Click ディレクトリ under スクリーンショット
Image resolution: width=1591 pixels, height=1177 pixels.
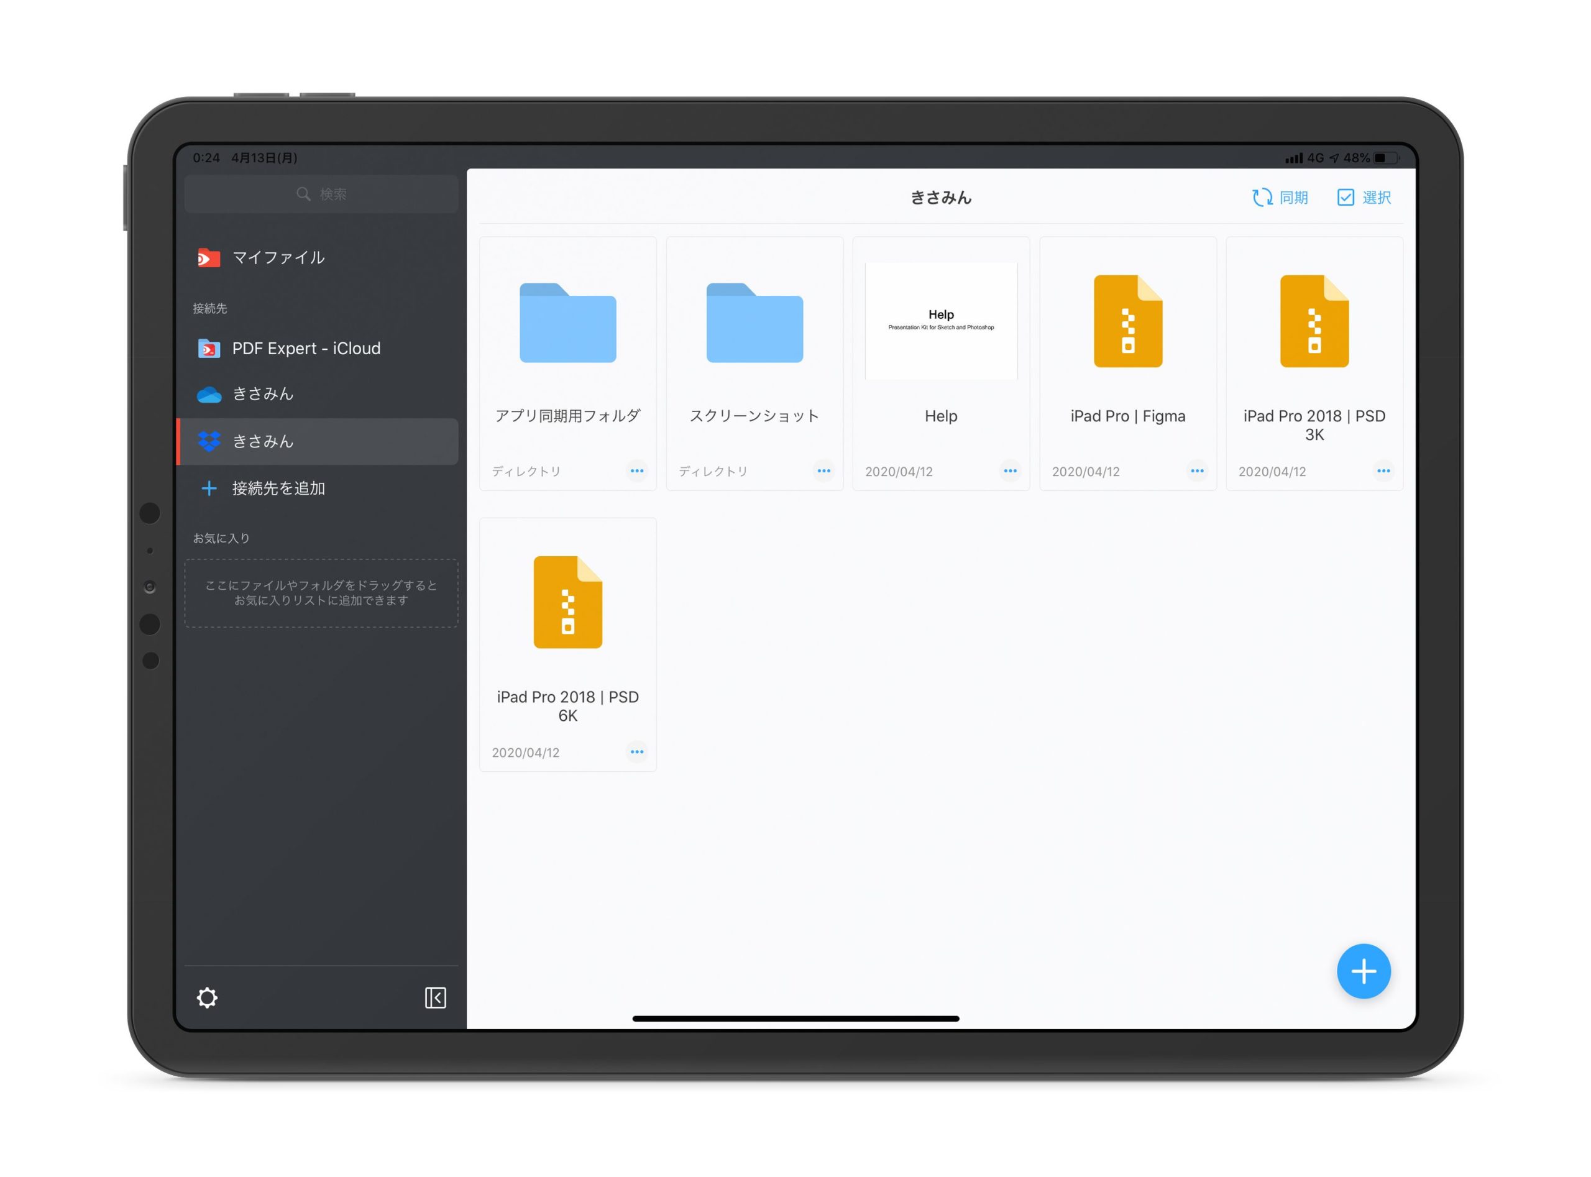tap(712, 472)
